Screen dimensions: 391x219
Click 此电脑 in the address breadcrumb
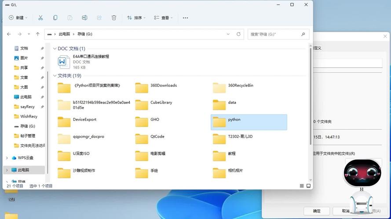click(64, 34)
